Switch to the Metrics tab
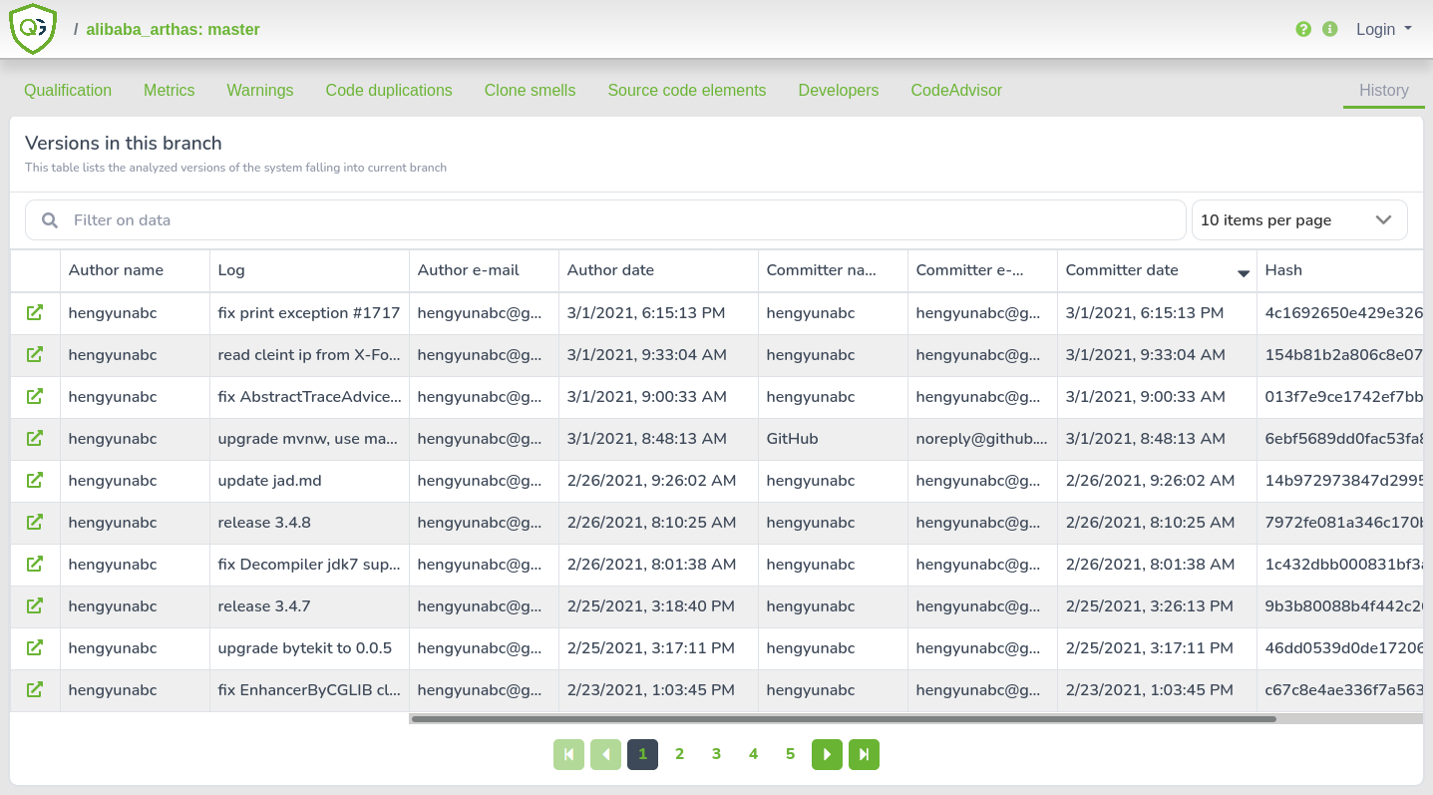Viewport: 1433px width, 795px height. click(169, 90)
